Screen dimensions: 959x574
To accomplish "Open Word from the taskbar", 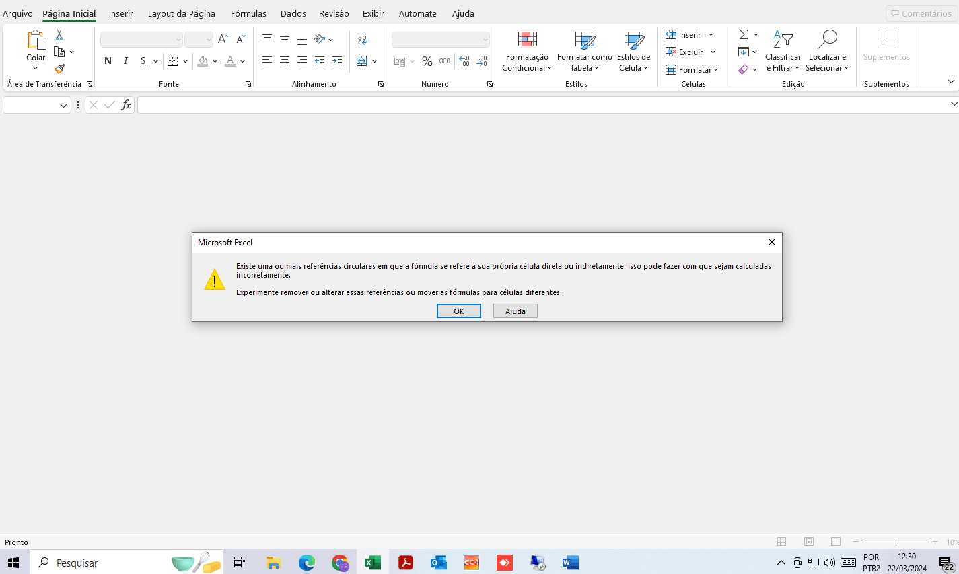I will (571, 563).
